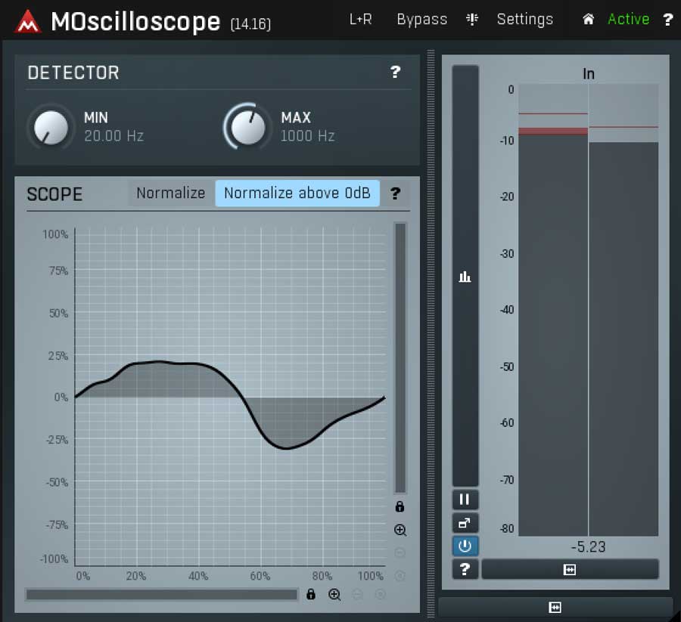Screen dimensions: 681x622
Task: Open the meters help question mark
Action: click(x=465, y=569)
